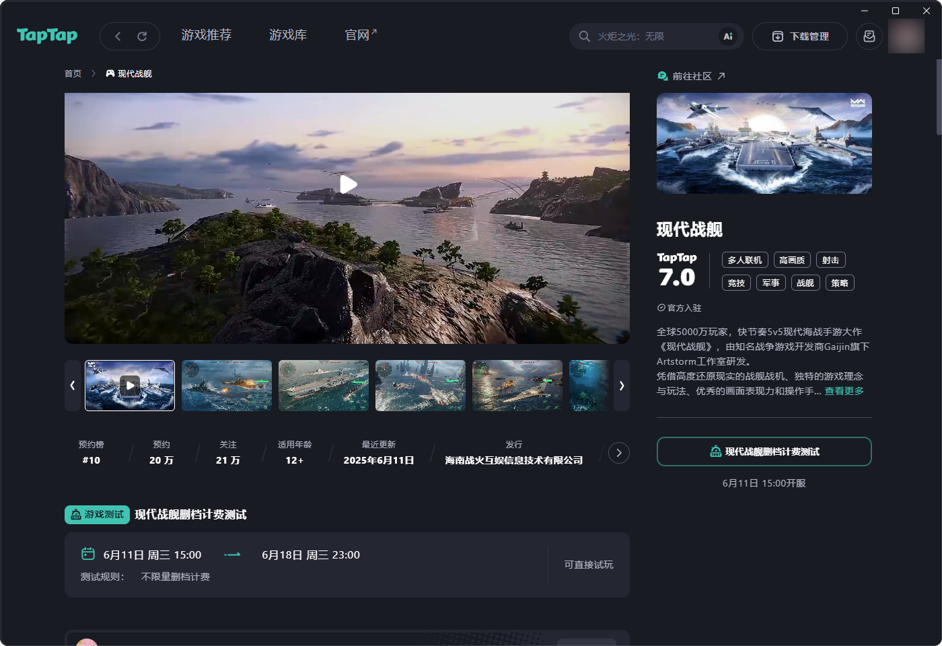Screen dimensions: 942x646
Task: Open 游戏推荐 tab
Action: [207, 35]
